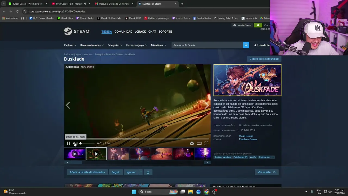Go to the previous media with left arrow
This screenshot has height=196, width=348.
pos(68,105)
